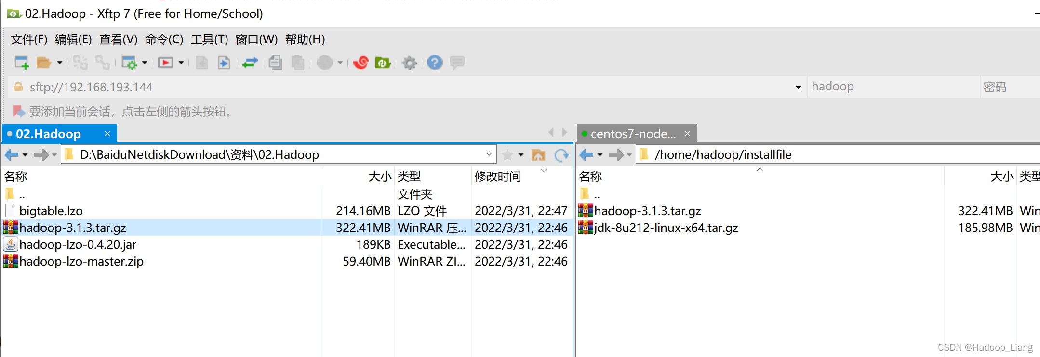Viewport: 1040px width, 357px height.
Task: Click the green Xftp icon in toolbar
Action: pyautogui.click(x=383, y=63)
